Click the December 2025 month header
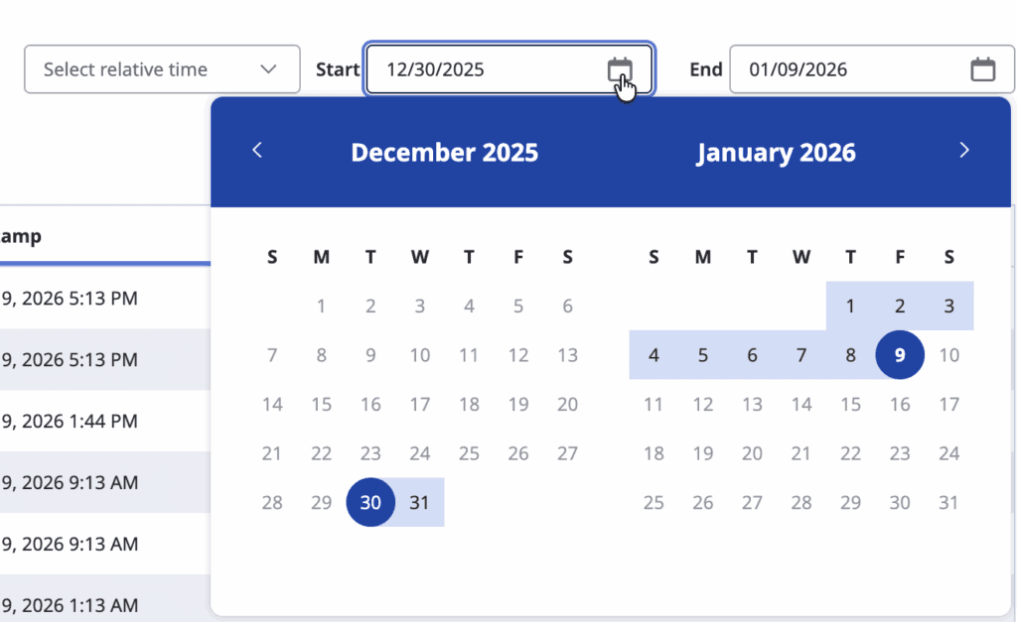The width and height of the screenshot is (1017, 622). (444, 152)
